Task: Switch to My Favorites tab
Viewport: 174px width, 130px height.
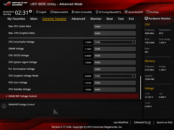Action: pyautogui.click(x=16, y=19)
